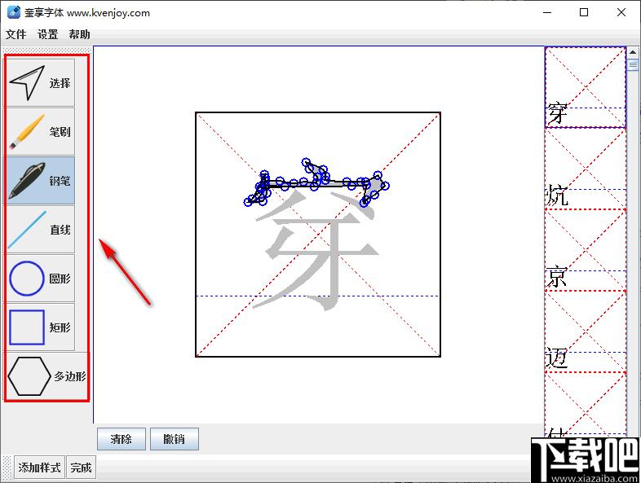This screenshot has width=641, height=483.
Task: Click the 添加样式 button
Action: (x=40, y=467)
